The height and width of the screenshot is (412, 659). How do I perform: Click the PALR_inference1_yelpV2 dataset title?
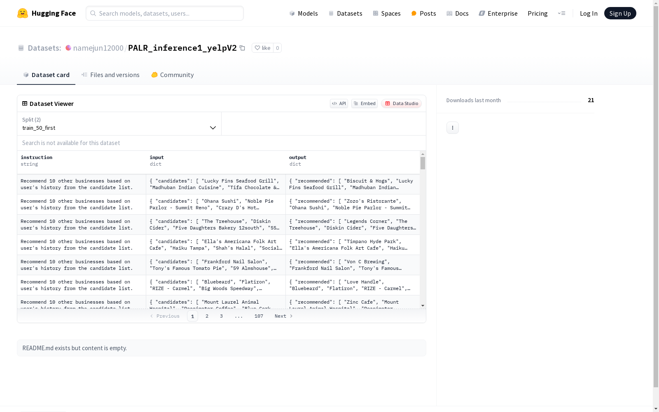[182, 48]
